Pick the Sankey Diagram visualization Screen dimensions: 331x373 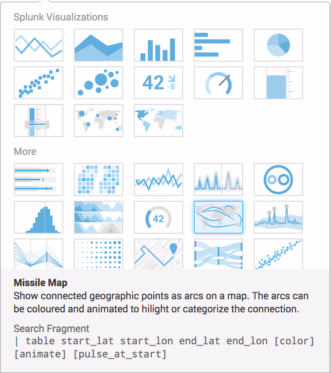coord(218,254)
